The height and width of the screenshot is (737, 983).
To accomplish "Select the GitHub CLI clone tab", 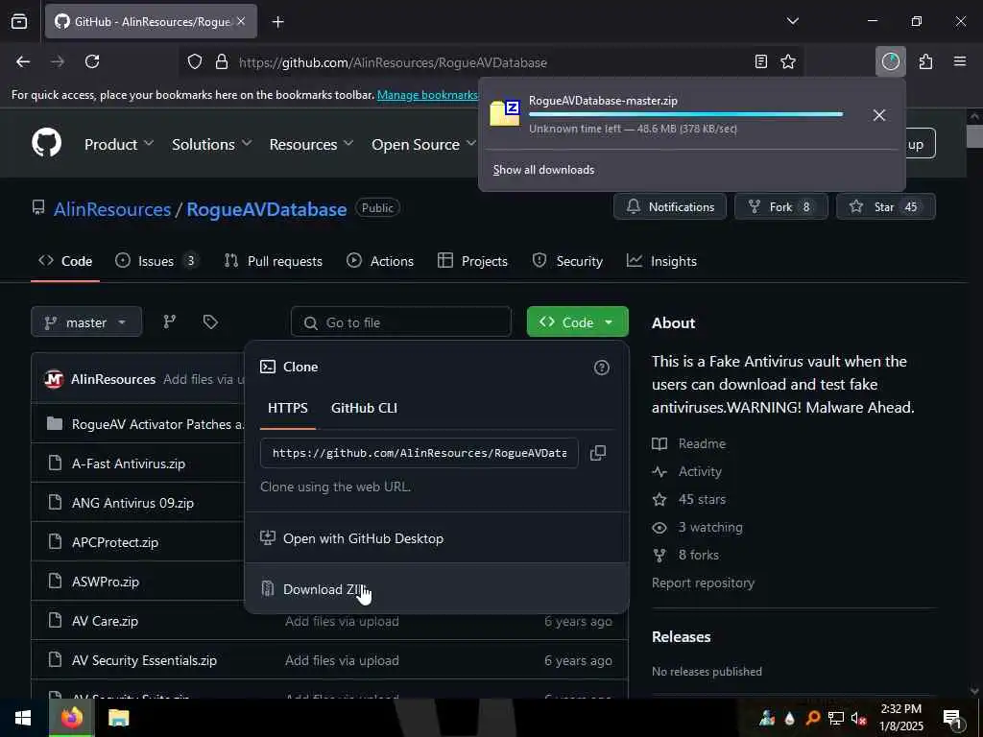I will 364,408.
